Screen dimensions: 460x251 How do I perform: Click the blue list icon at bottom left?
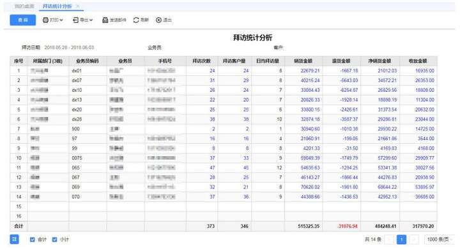tap(14, 239)
